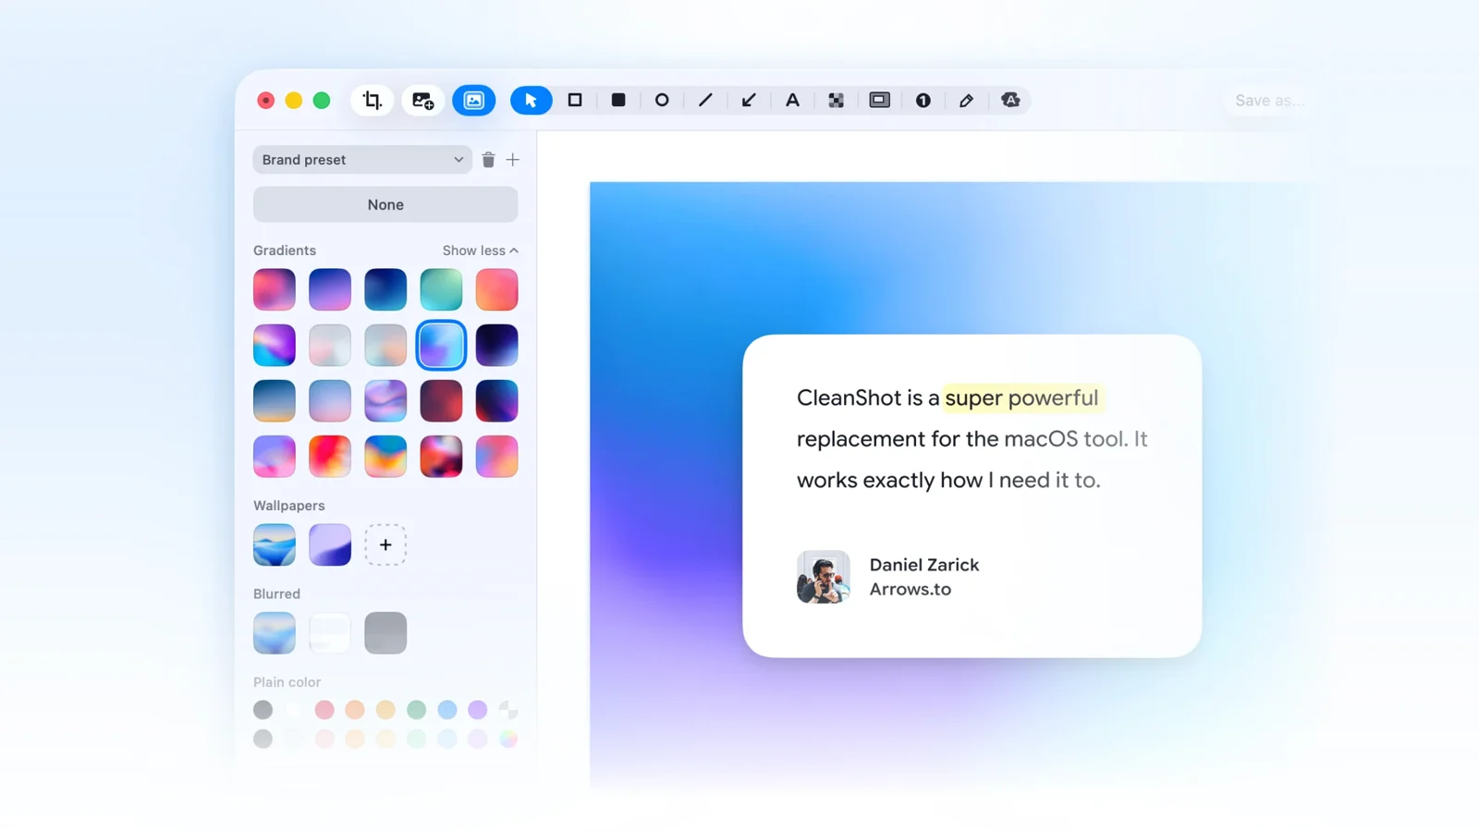1479x832 pixels.
Task: Pick the green plain color dot
Action: pyautogui.click(x=417, y=710)
